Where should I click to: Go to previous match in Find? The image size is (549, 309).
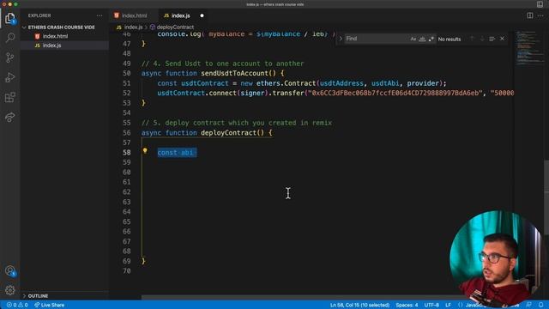tap(472, 39)
